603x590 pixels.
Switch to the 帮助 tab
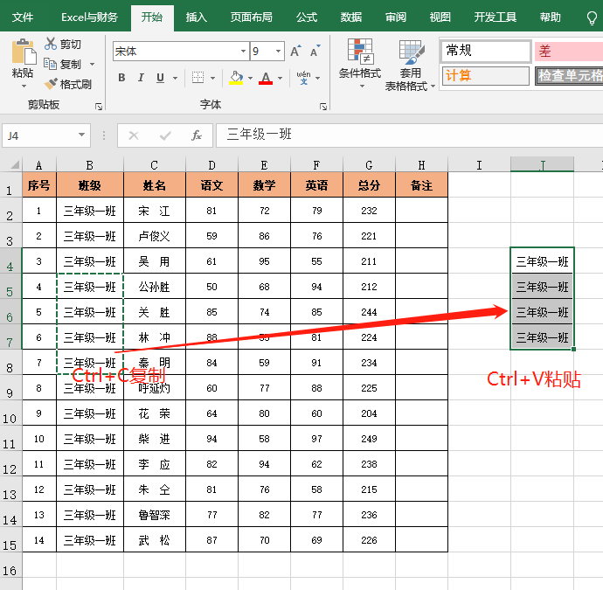pos(550,17)
